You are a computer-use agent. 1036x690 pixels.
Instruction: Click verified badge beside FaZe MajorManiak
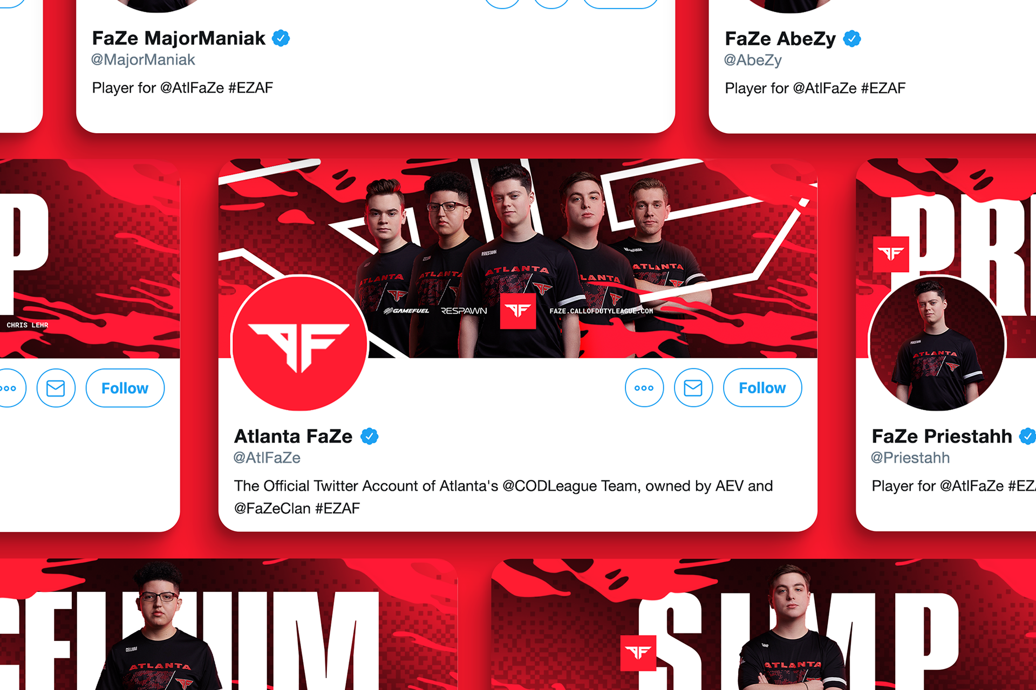pos(281,38)
